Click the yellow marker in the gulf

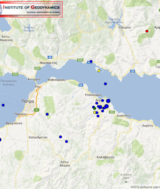tap(99, 71)
